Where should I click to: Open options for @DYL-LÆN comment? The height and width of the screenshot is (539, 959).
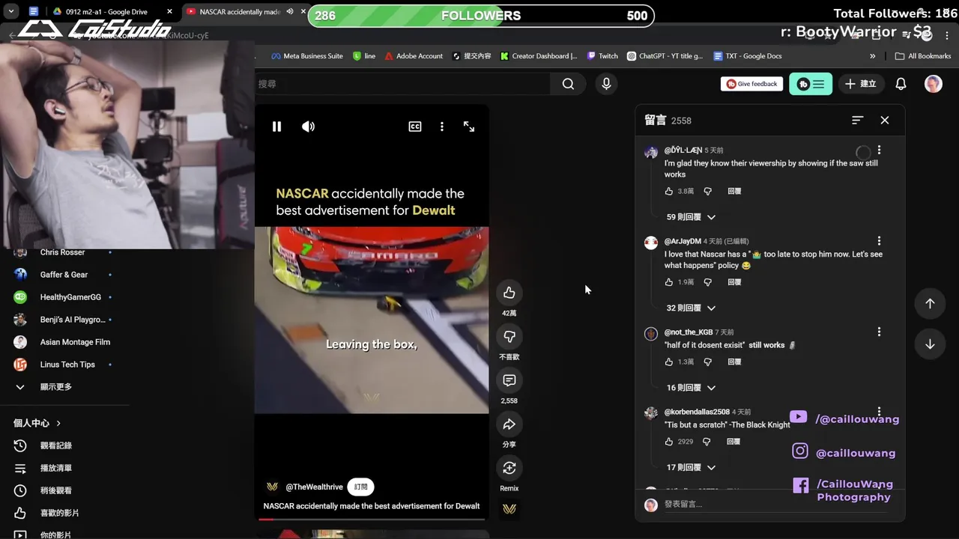pos(879,150)
